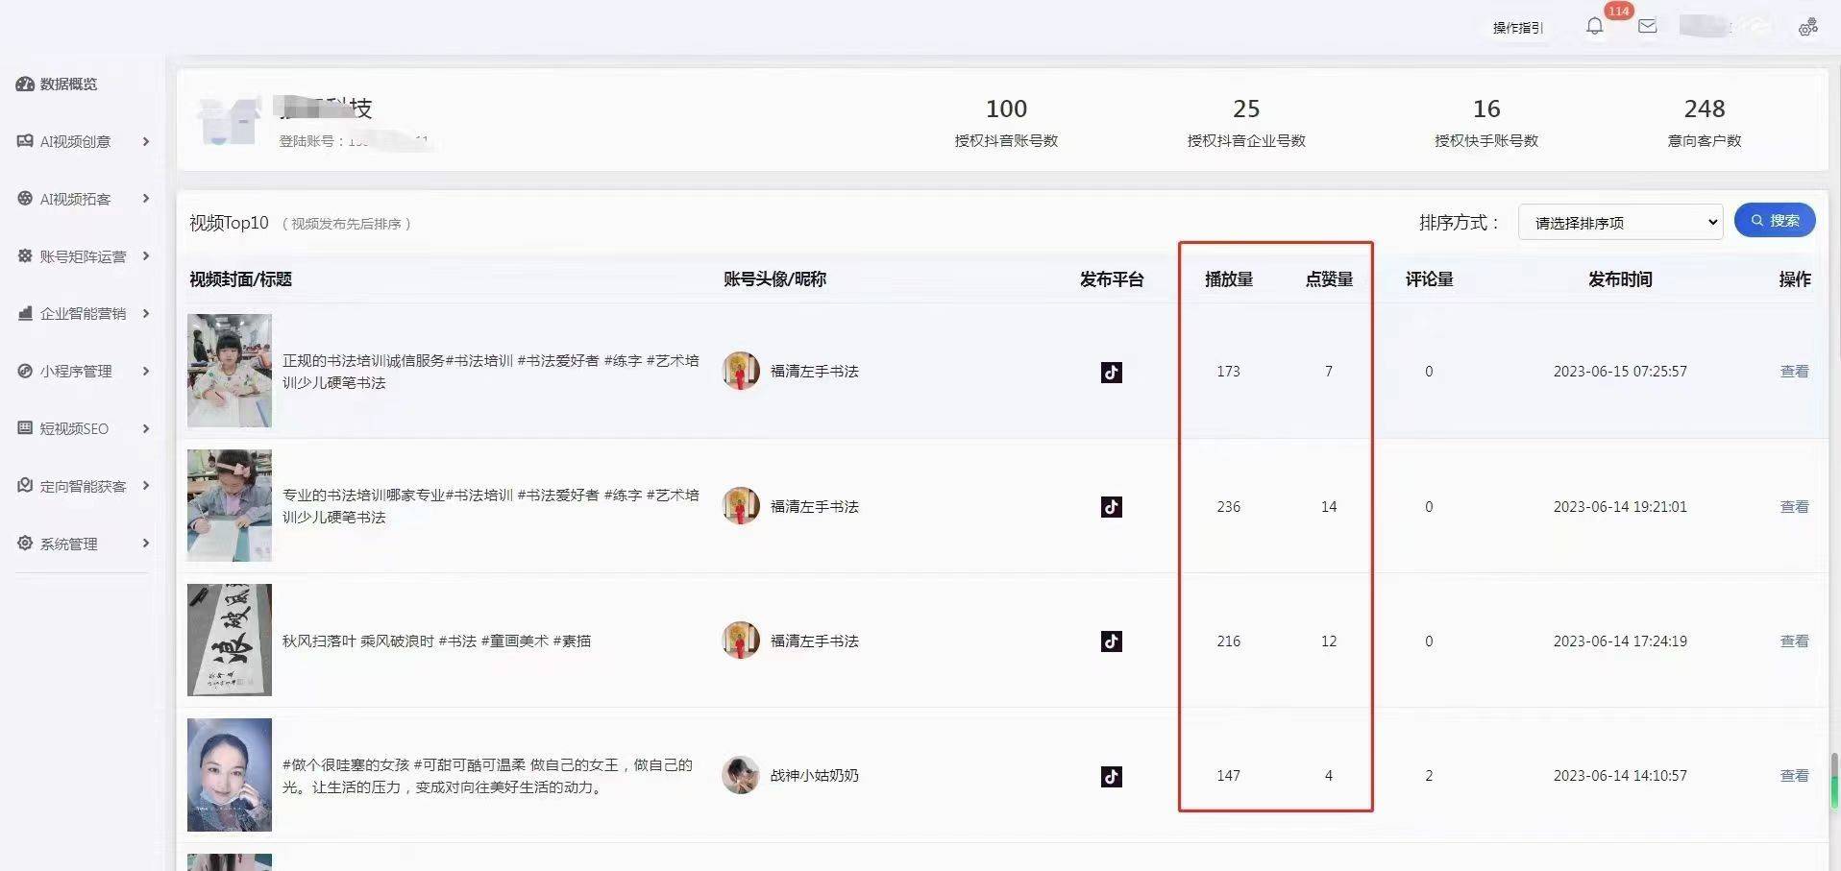Open the 请选择排序项 sort dropdown

click(x=1621, y=222)
